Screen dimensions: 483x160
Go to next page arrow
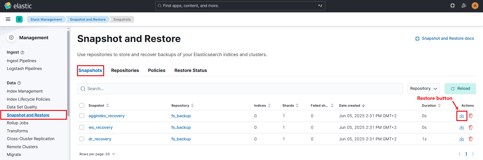click(473, 154)
